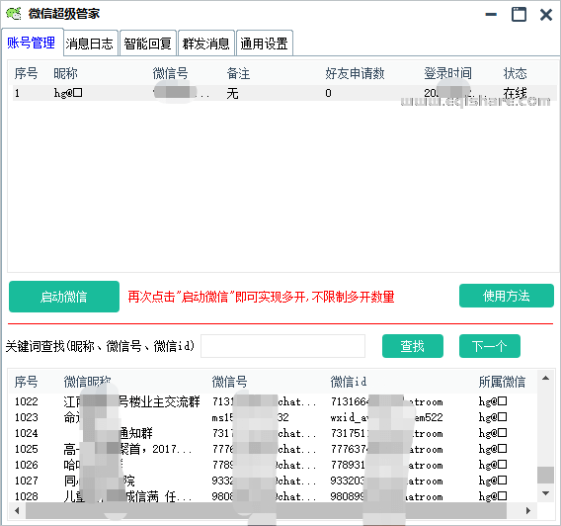The height and width of the screenshot is (526, 561).
Task: Select account row 1 hg@ in the account list
Action: click(284, 93)
